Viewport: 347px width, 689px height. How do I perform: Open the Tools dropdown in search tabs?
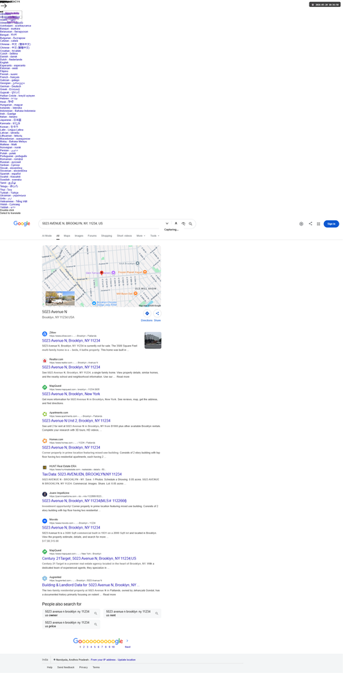tap(155, 236)
